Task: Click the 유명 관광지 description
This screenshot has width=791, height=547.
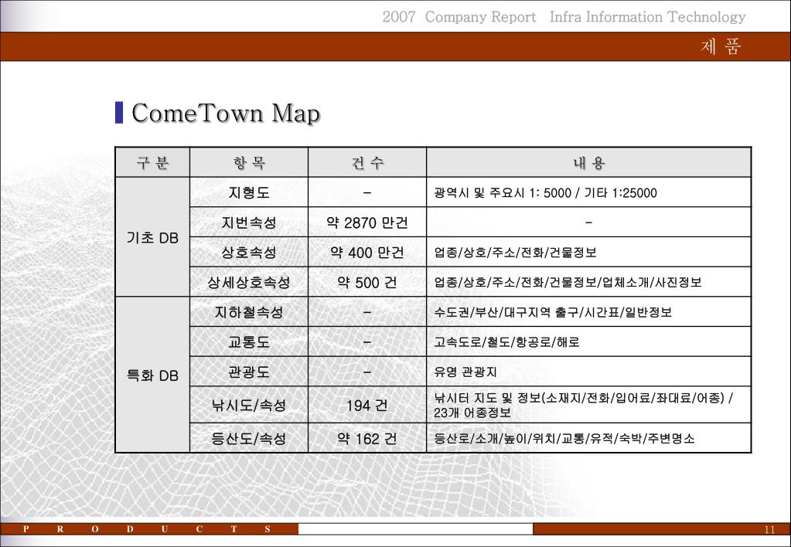Action: pos(465,372)
